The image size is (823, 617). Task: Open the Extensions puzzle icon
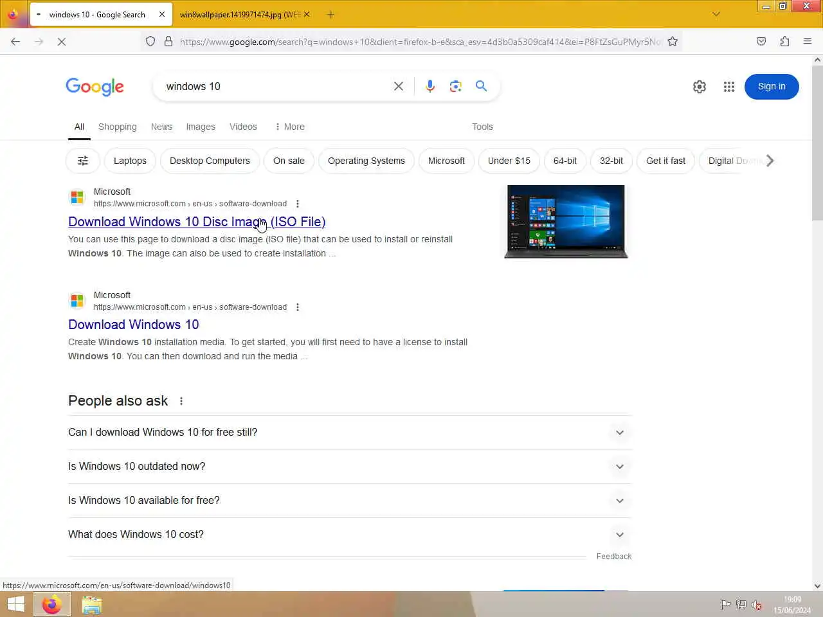(x=784, y=42)
